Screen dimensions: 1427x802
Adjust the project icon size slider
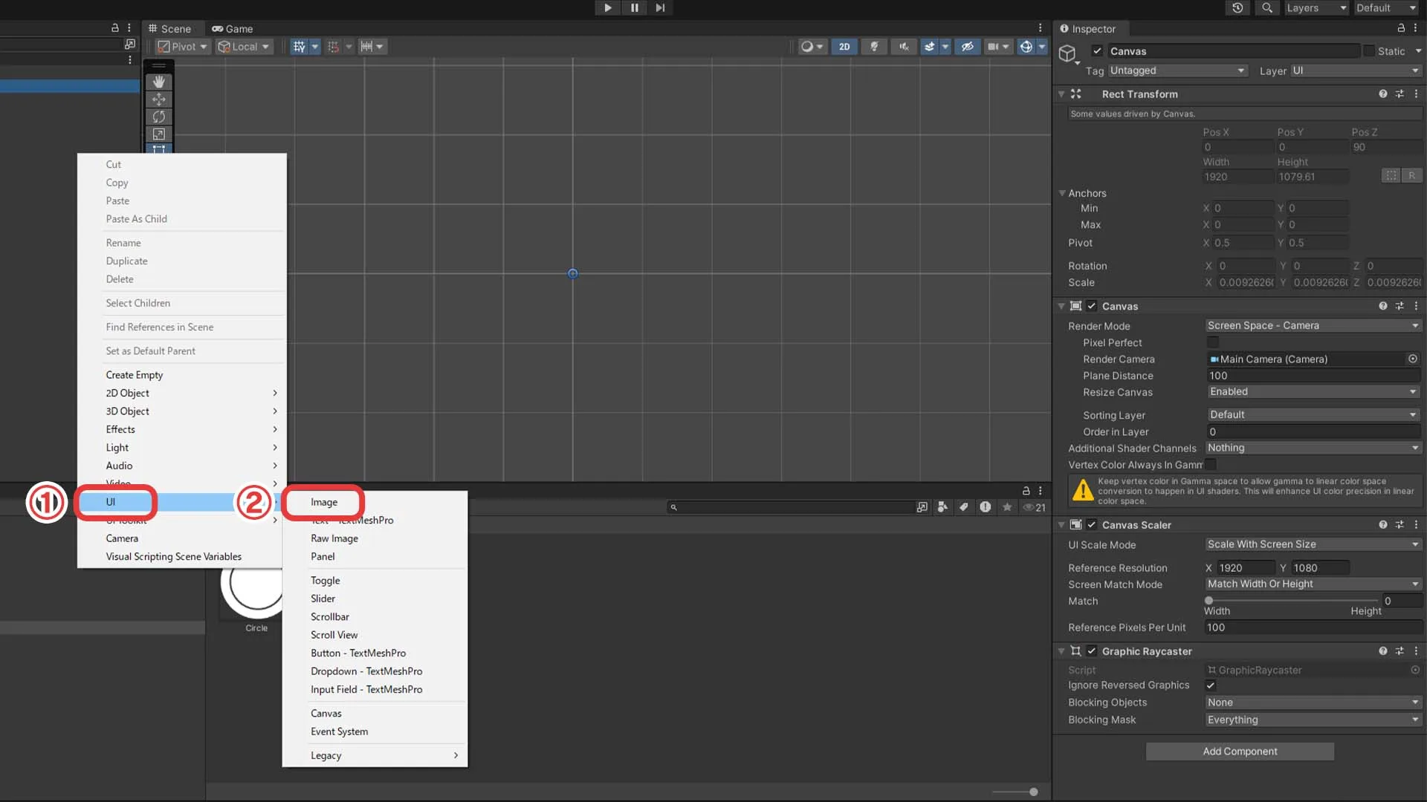pos(1015,792)
